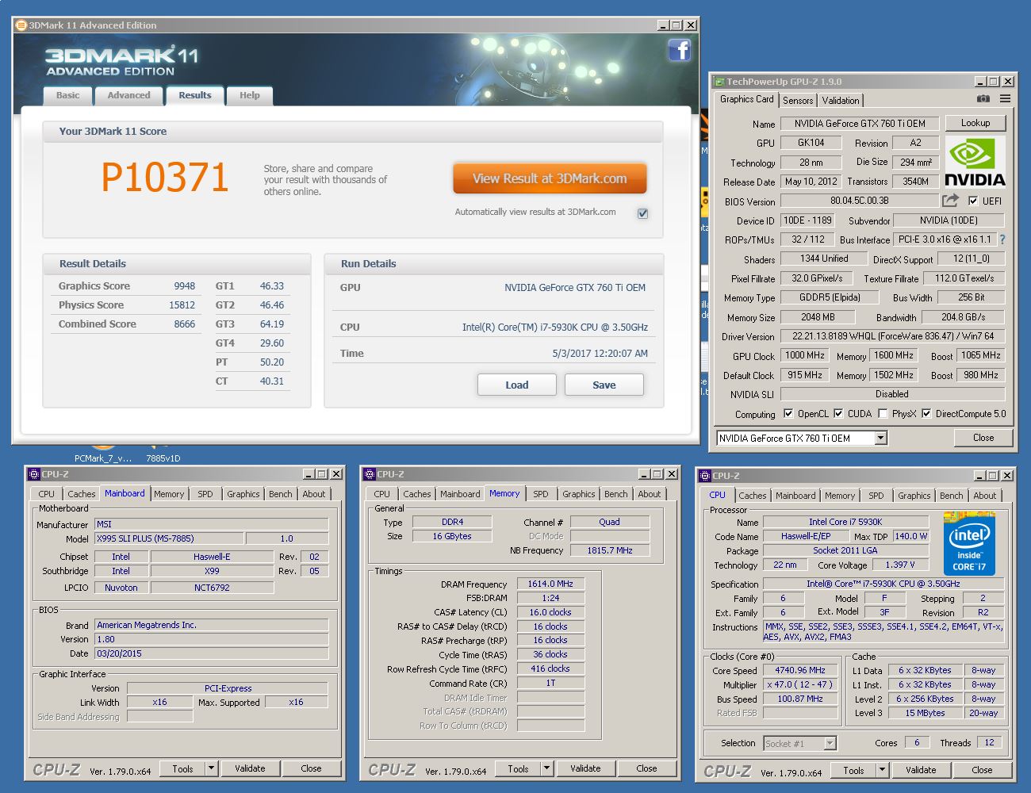
Task: Click the Graphics Score value 9948
Action: click(184, 286)
